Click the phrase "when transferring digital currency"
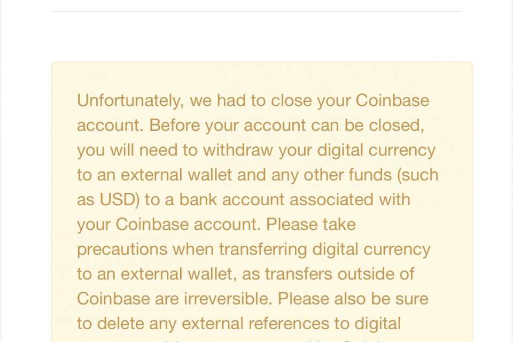Screen dimensions: 513x342 click(301, 250)
